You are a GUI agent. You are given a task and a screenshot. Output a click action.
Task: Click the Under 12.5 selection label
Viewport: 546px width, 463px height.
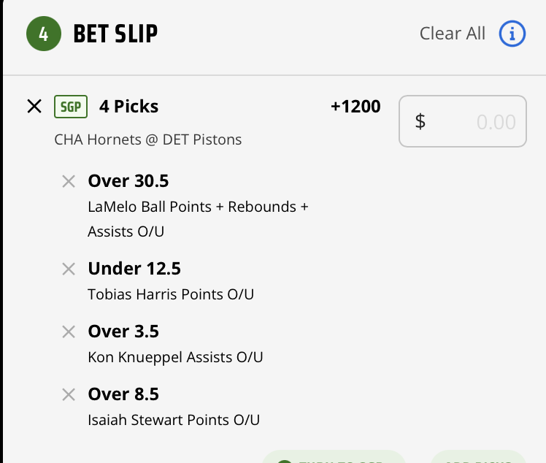point(134,269)
